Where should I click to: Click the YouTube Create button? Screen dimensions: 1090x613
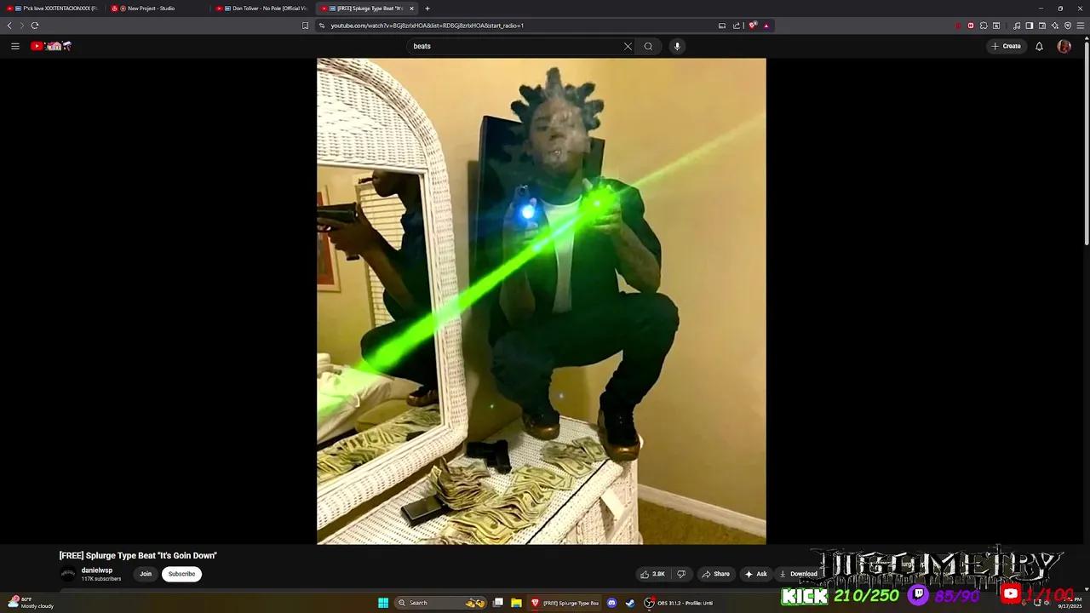click(x=1006, y=46)
